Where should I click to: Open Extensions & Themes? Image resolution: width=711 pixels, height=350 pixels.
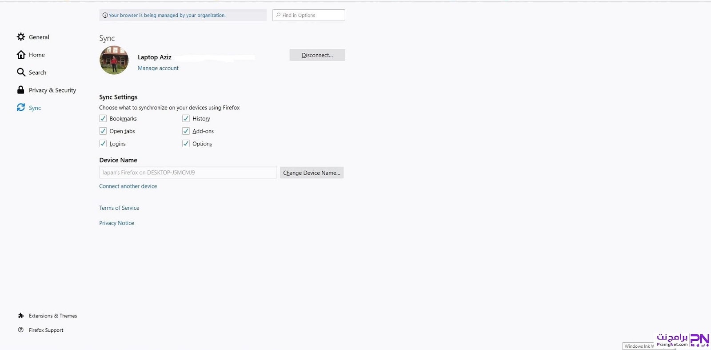click(53, 316)
